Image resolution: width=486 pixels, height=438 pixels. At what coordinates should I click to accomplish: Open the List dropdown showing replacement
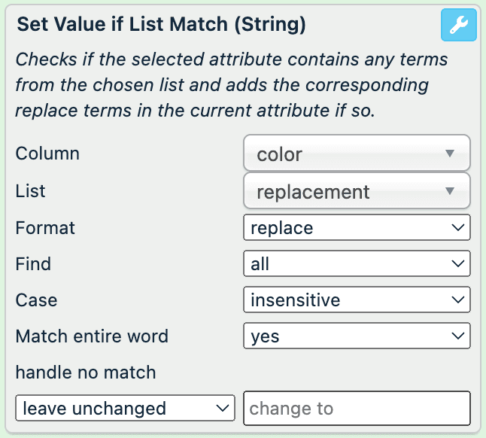click(357, 191)
